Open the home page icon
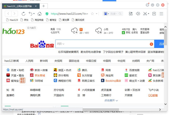This screenshot has height=115, width=169. pyautogui.click(x=39, y=14)
